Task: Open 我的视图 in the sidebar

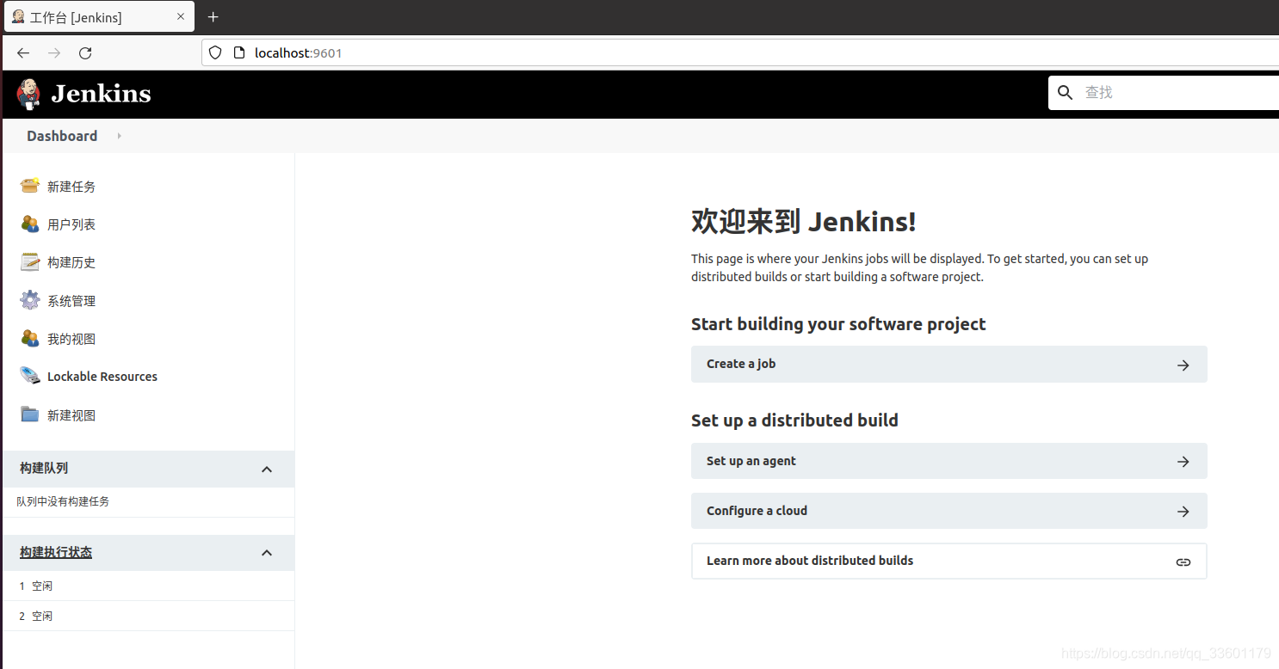Action: [x=71, y=339]
